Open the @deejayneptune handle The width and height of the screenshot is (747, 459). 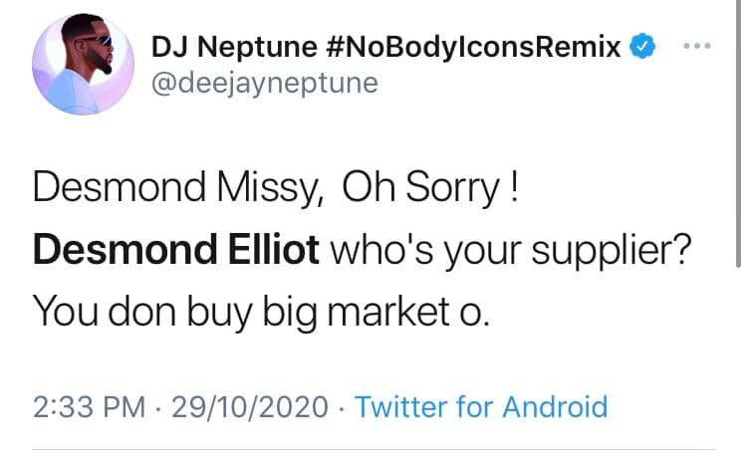click(265, 84)
